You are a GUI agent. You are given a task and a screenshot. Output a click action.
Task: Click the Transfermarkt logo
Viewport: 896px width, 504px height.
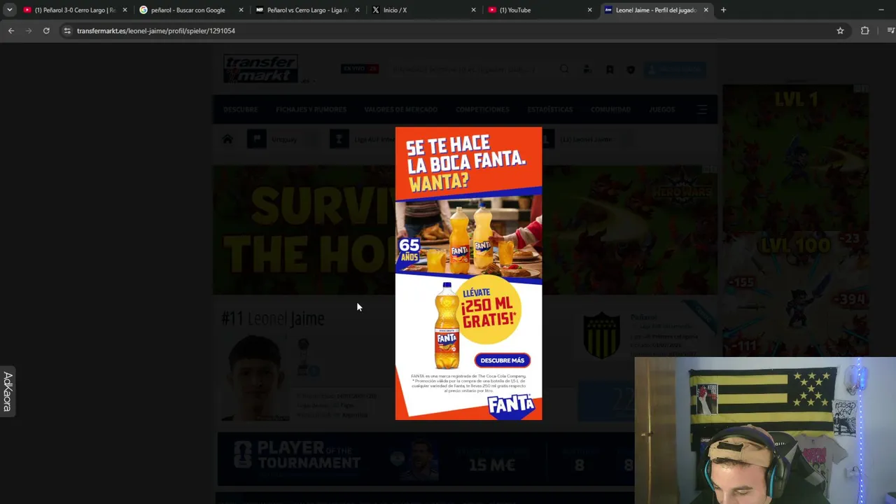(x=260, y=69)
